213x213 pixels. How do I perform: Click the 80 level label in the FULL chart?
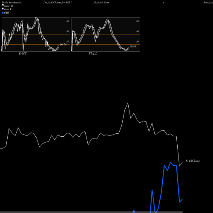(x=138, y=21)
